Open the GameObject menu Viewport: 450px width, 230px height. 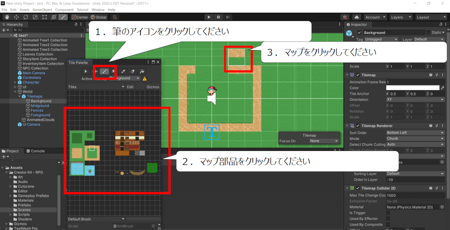pos(42,9)
